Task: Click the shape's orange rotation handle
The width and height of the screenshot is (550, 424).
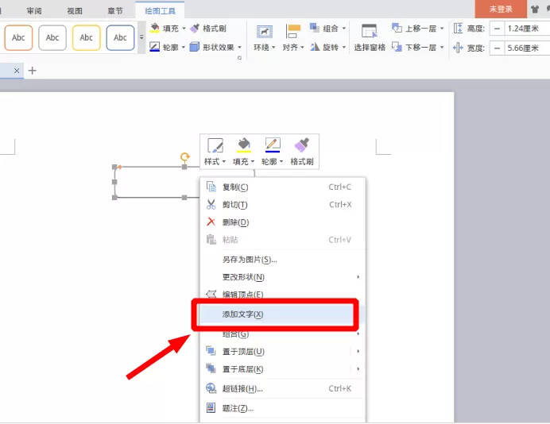Action: pos(185,156)
